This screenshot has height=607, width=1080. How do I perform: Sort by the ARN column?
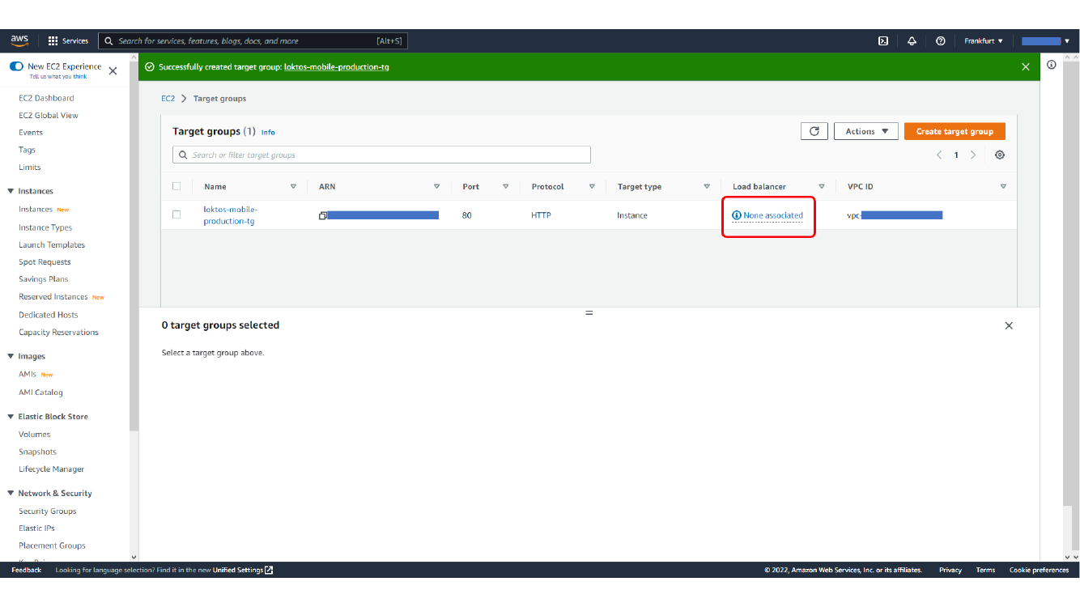point(436,186)
